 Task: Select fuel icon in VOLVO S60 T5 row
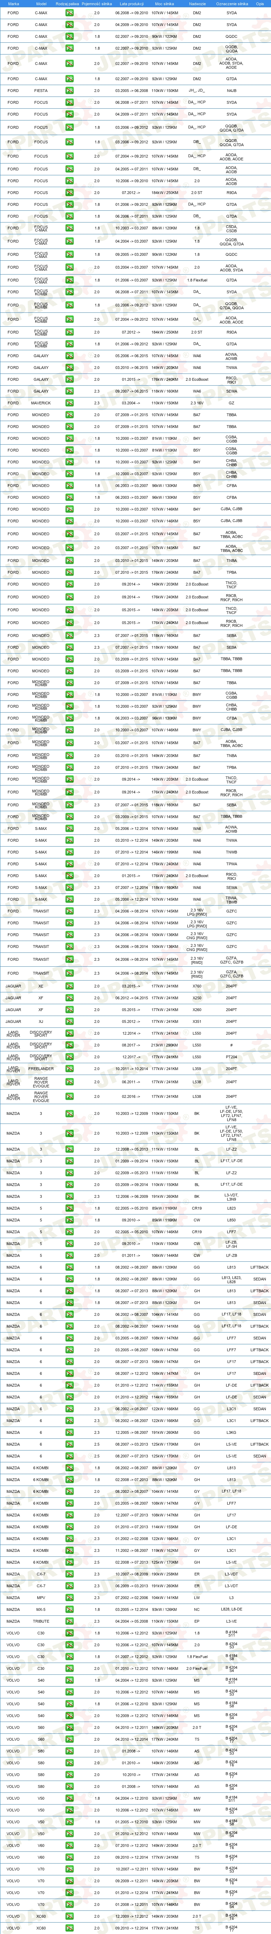69,1740
